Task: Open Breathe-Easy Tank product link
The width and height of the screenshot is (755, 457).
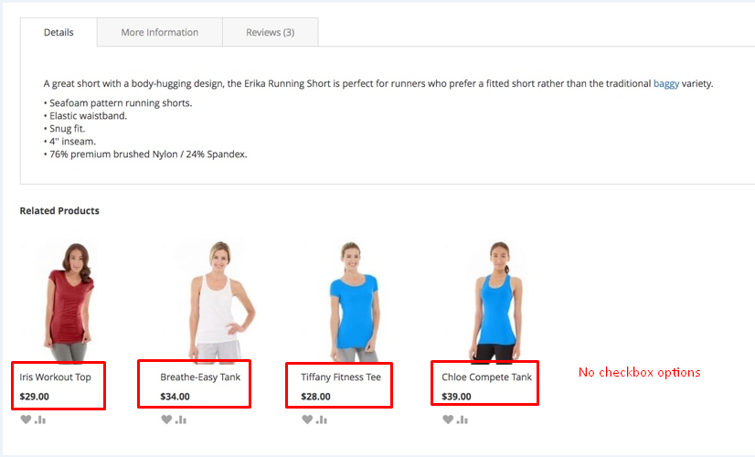Action: click(200, 377)
